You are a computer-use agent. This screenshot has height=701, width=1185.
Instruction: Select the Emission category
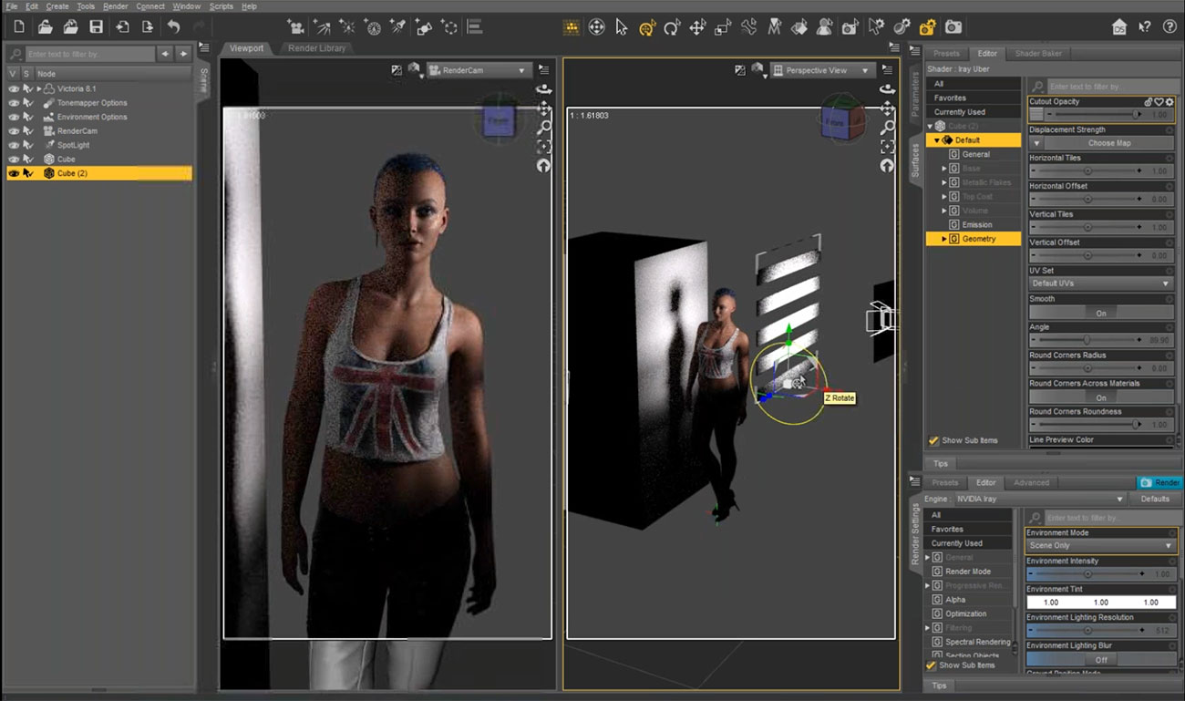click(977, 224)
